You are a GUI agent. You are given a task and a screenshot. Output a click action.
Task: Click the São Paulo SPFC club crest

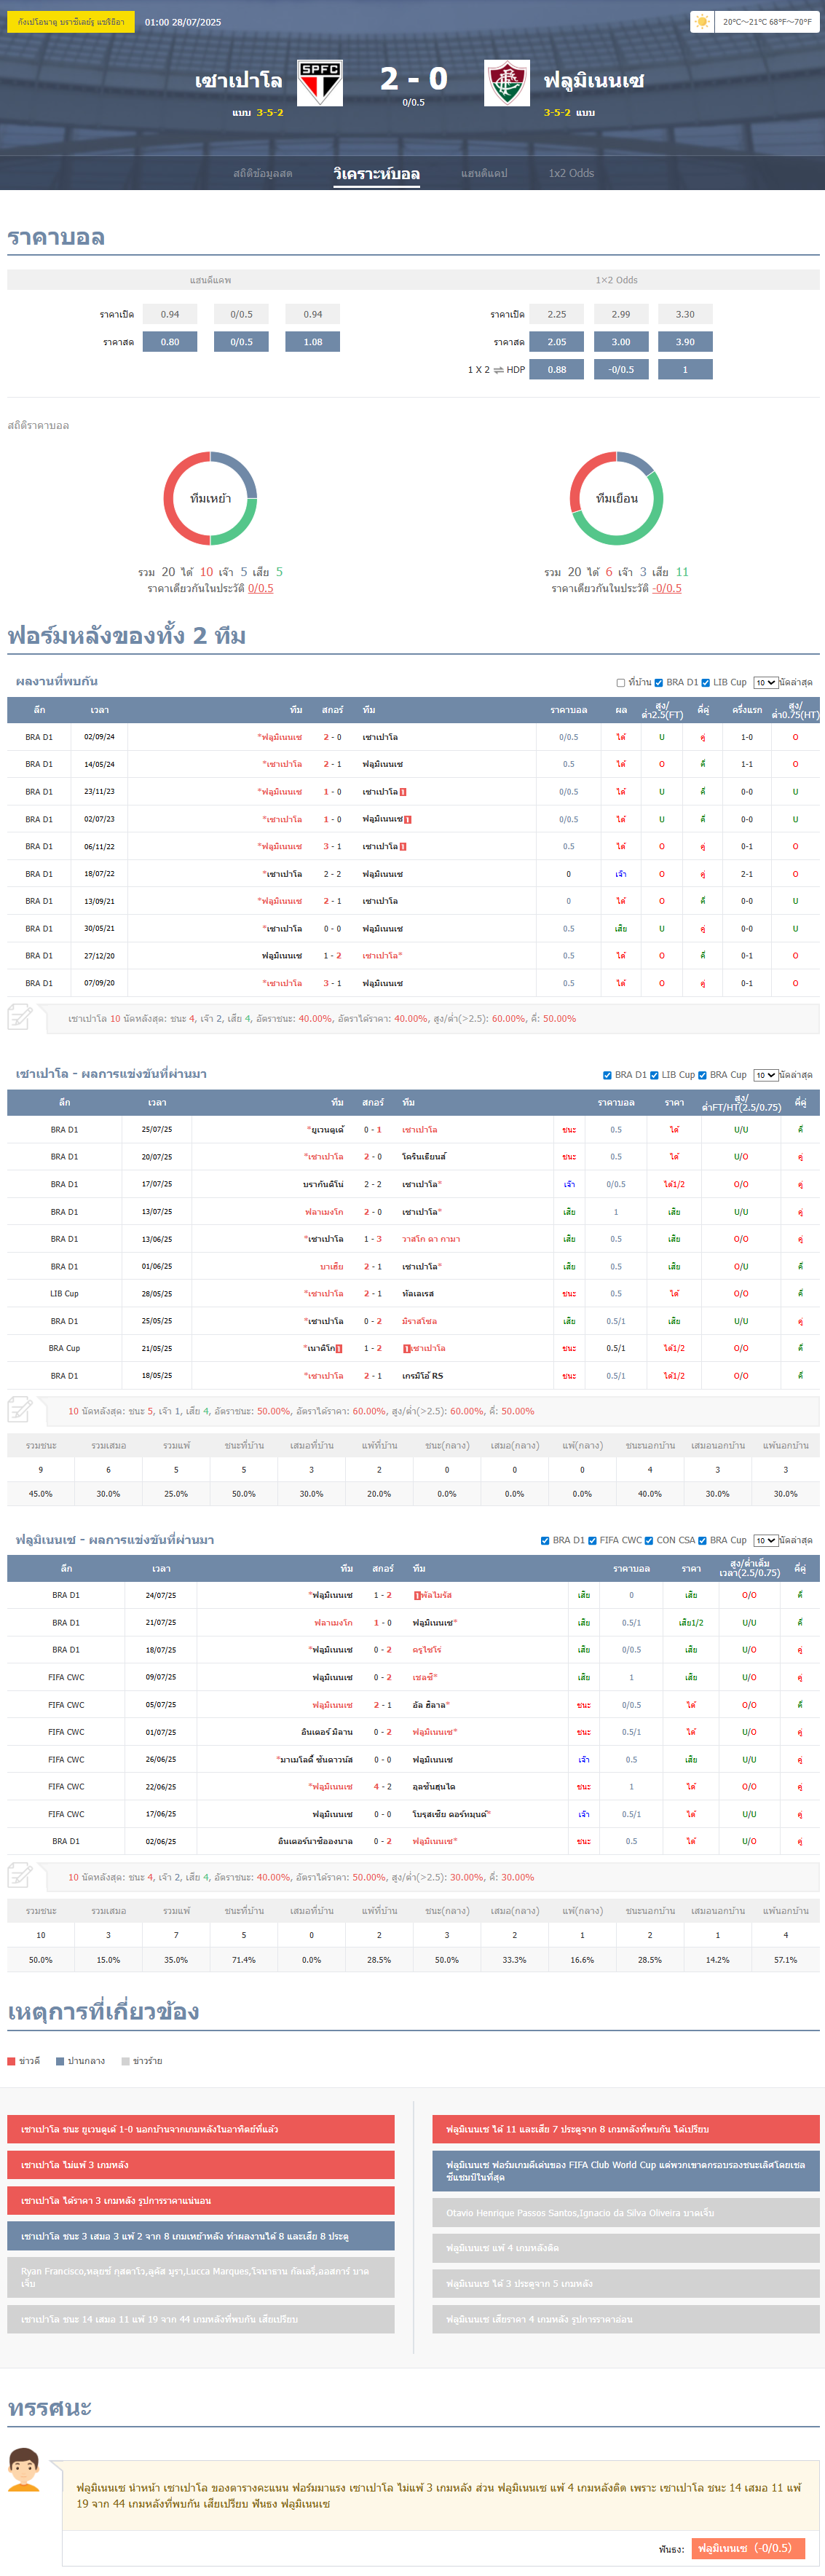click(320, 83)
